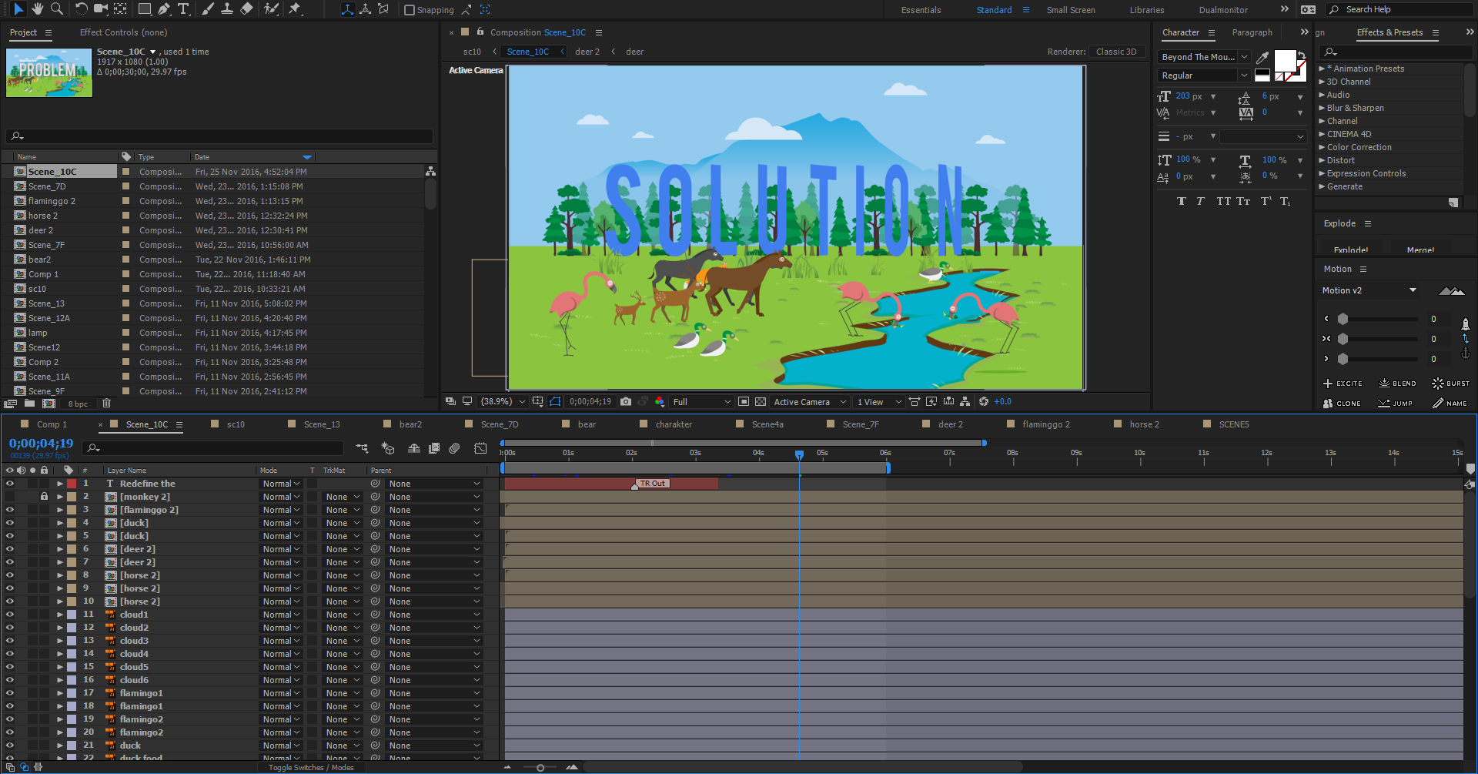Select the Pen tool
Viewport: 1478px width, 774px height.
tap(164, 9)
